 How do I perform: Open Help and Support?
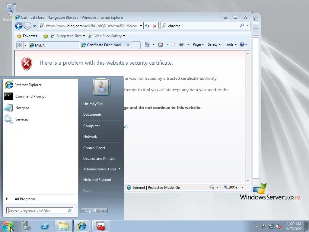(x=101, y=180)
